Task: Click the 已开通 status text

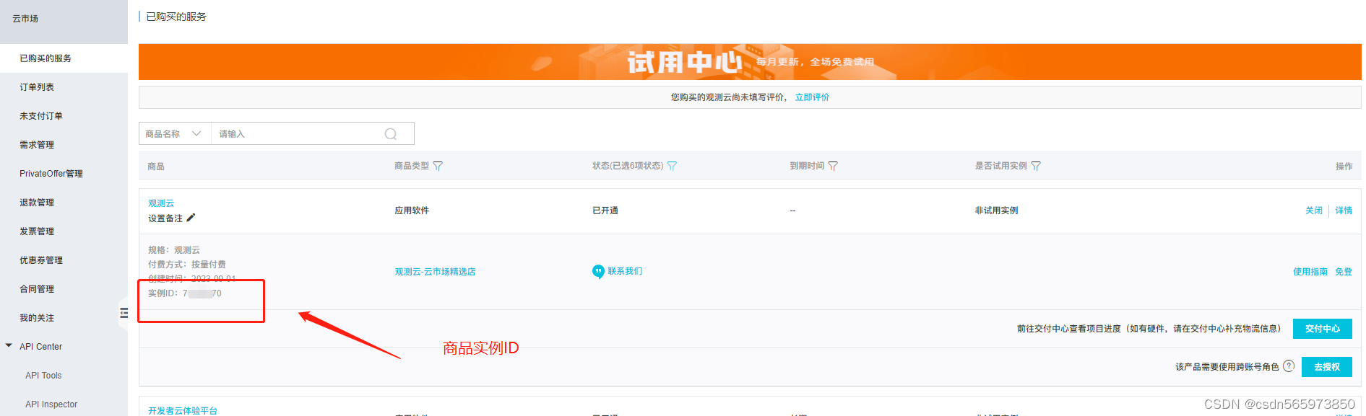Action: click(605, 211)
